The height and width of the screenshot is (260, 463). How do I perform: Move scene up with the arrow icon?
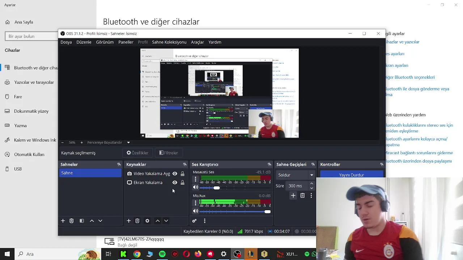[x=92, y=221]
